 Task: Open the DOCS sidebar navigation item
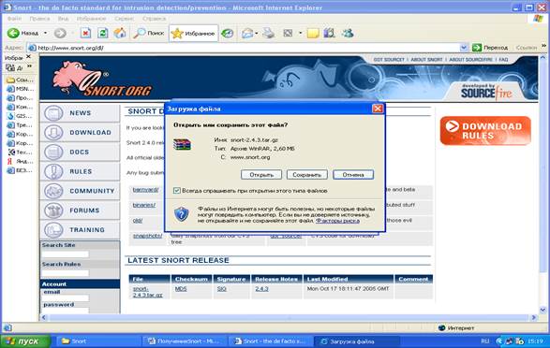pos(80,152)
